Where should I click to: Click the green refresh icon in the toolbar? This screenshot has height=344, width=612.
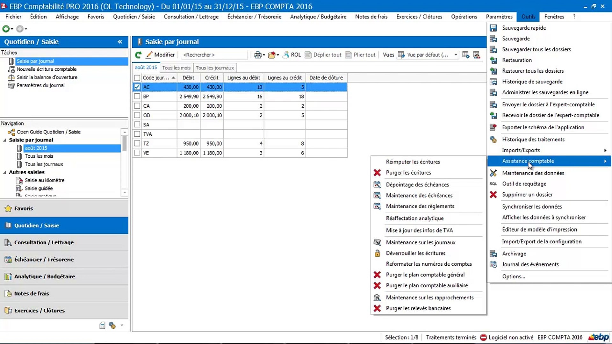tap(138, 55)
